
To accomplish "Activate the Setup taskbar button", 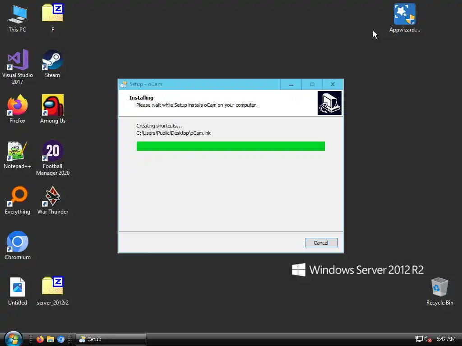I will point(111,339).
